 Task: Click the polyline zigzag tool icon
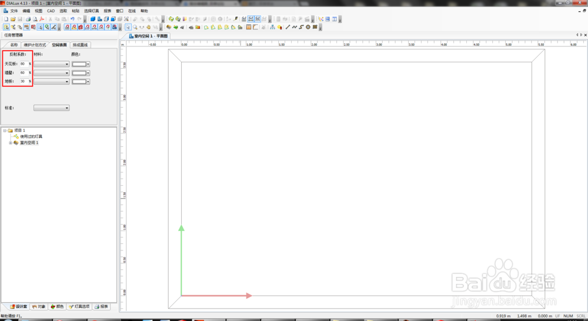(x=295, y=27)
